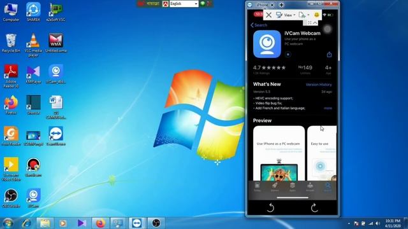The width and height of the screenshot is (408, 229).
Task: Launch VLC media player shortcut
Action: pos(33,45)
